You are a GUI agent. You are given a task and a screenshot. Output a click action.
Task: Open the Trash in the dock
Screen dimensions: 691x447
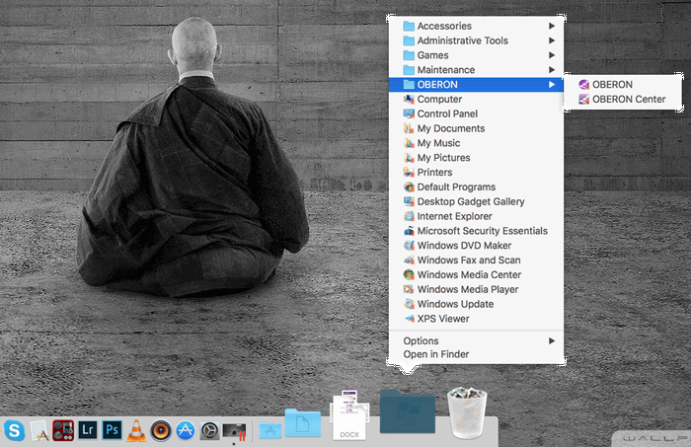click(468, 412)
